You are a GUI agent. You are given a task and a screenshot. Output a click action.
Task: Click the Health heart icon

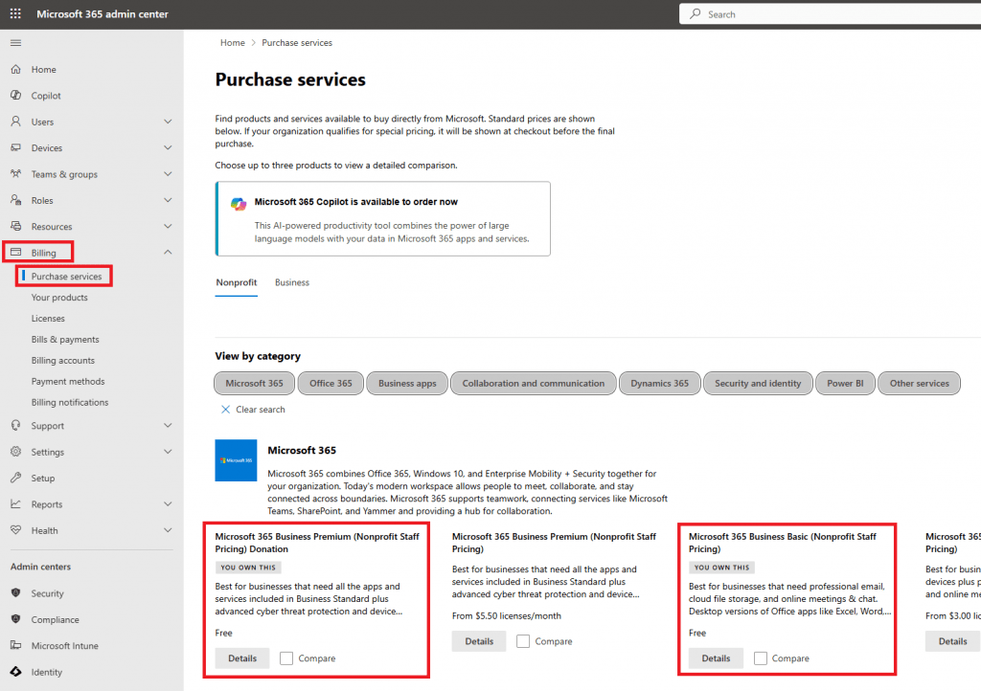[15, 530]
